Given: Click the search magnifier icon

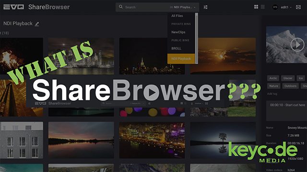Looking at the screenshot, I should point(121,7).
